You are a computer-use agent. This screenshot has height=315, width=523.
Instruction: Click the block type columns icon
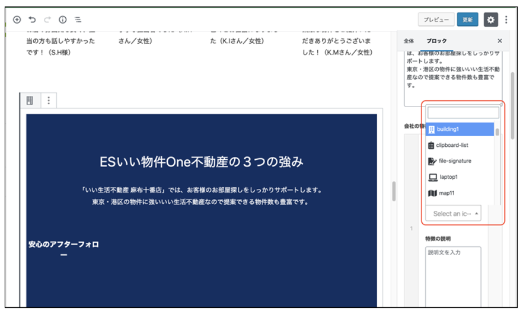[30, 100]
